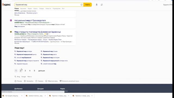Viewport: 174px width, 98px height.
Task: Open result Мед и продукты пчеловодства Дивеевская Здравница
Action: 38,32
